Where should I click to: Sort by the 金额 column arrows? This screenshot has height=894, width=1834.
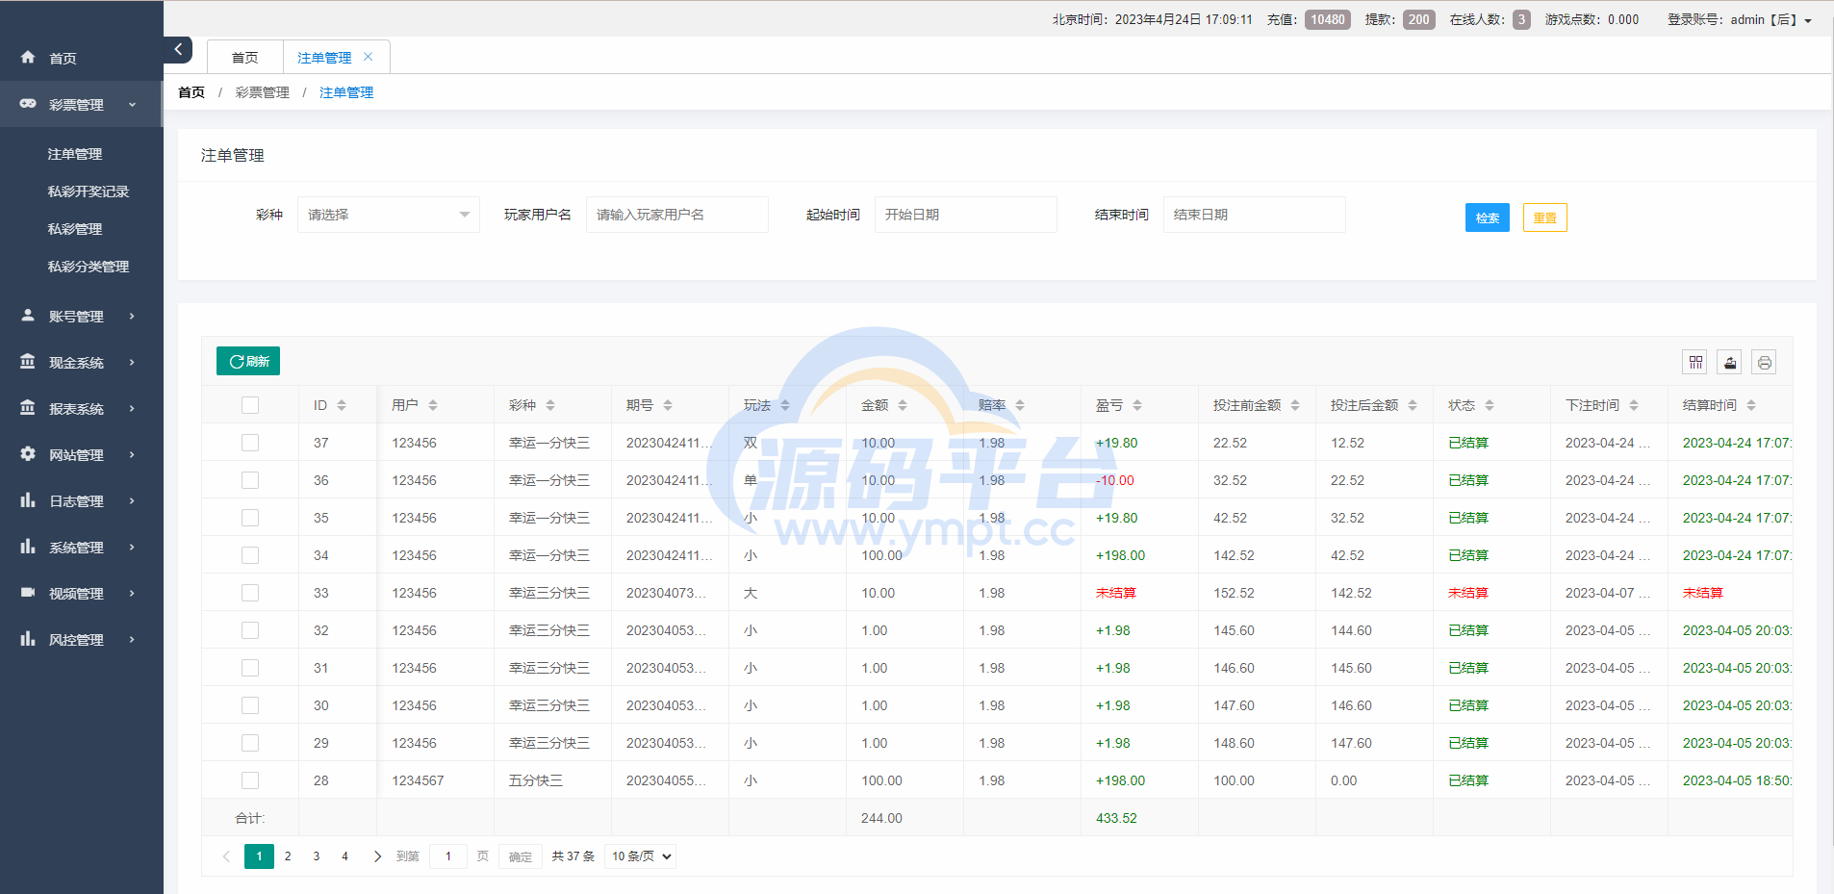903,405
